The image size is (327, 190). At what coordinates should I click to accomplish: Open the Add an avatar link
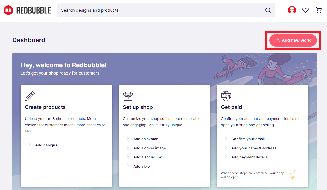pyautogui.click(x=146, y=139)
